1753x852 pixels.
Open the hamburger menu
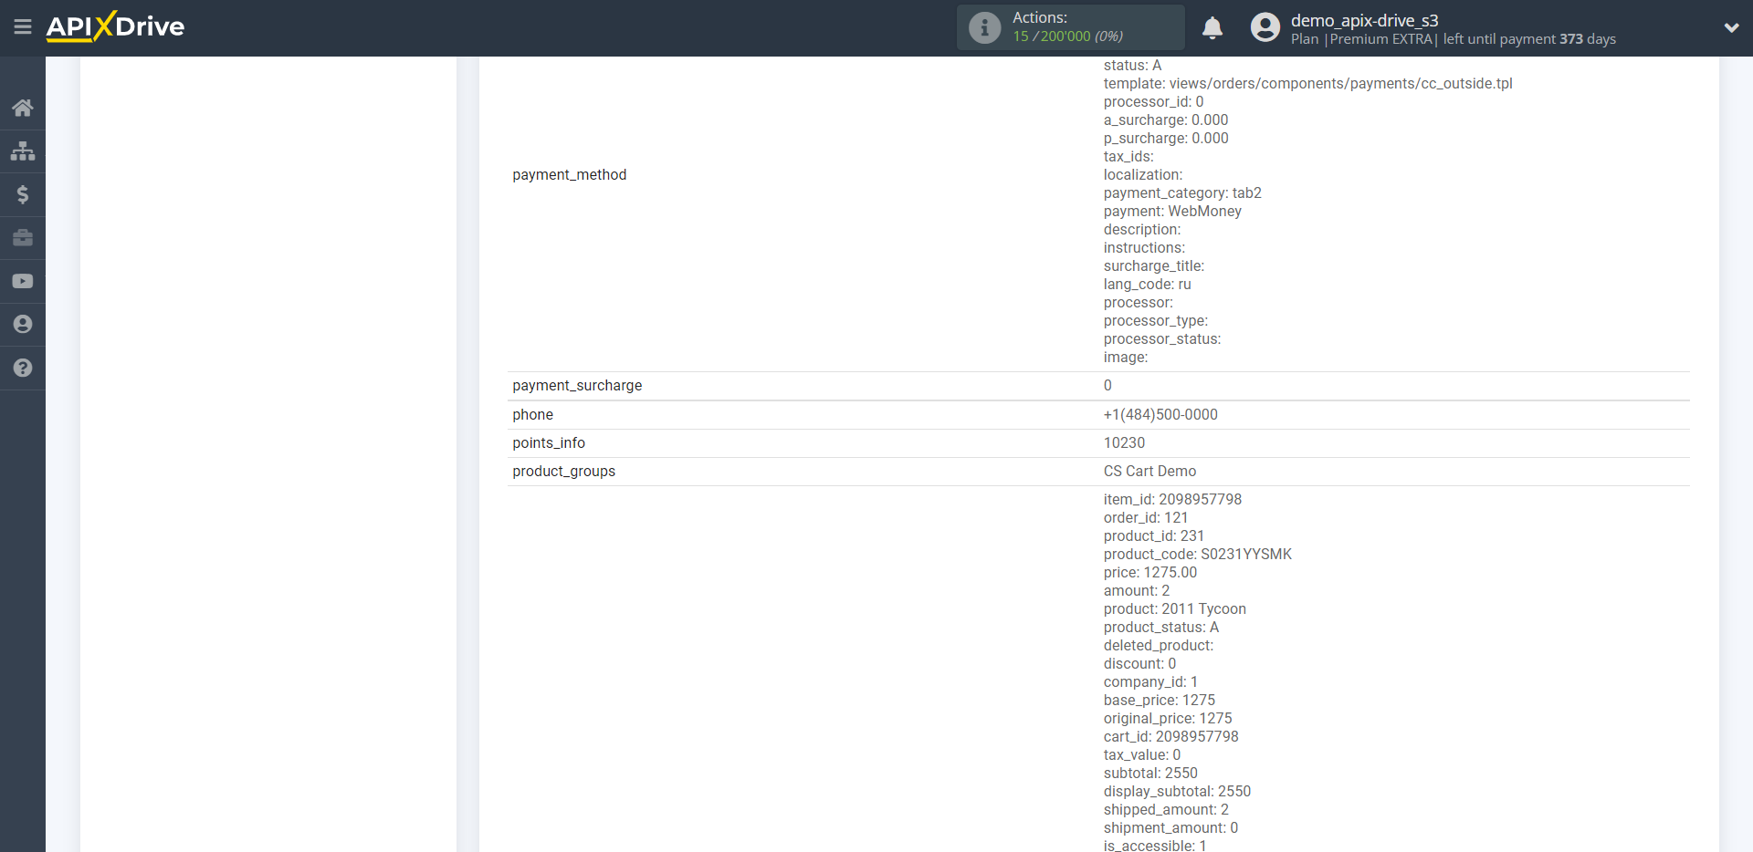coord(23,26)
